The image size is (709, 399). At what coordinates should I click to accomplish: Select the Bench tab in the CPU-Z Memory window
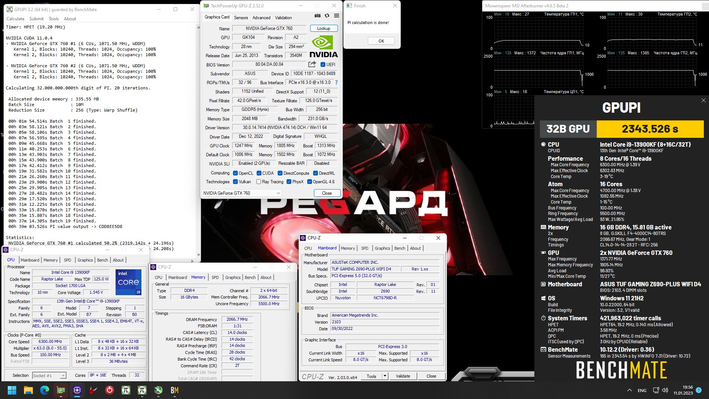(x=250, y=277)
